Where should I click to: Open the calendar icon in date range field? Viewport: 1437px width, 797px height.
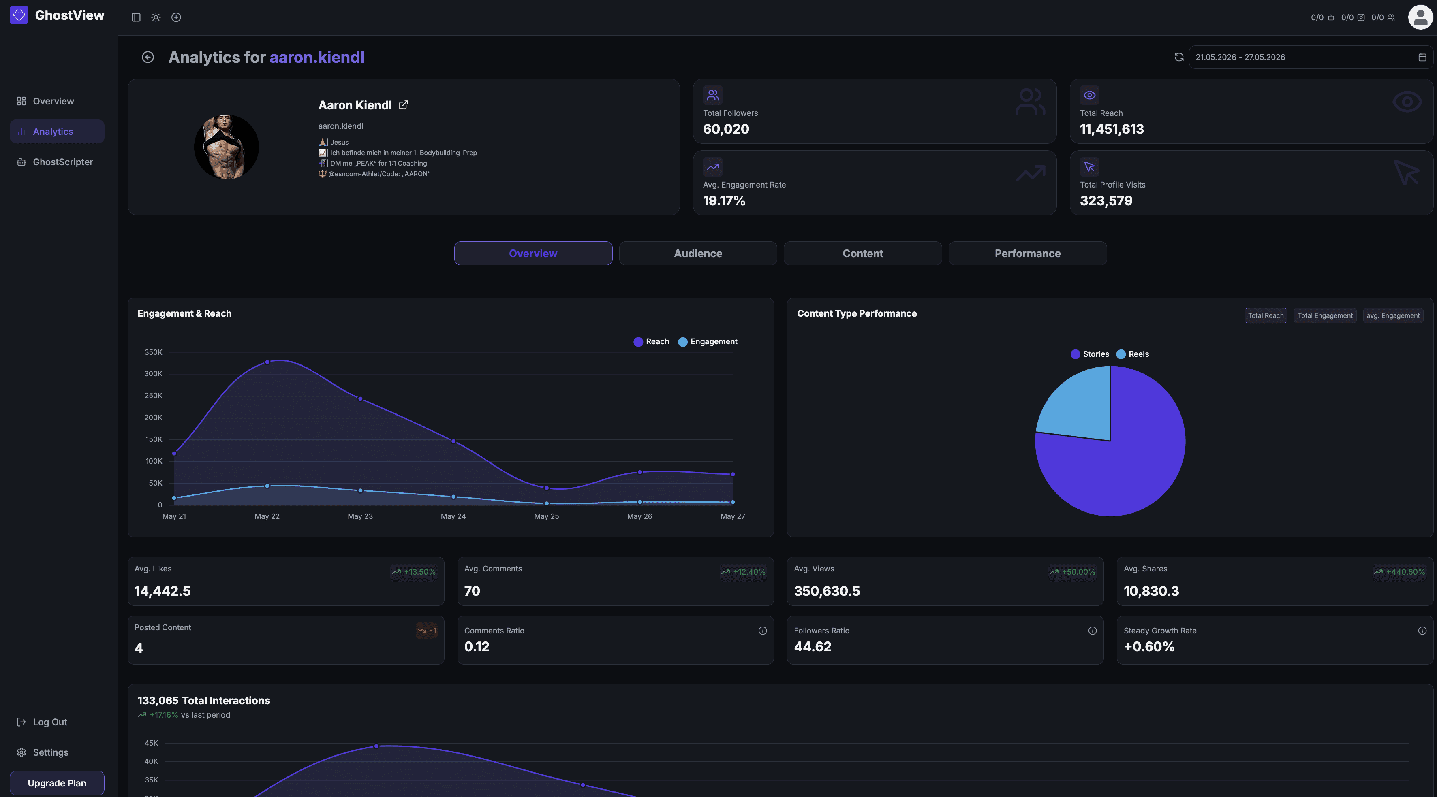[1422, 58]
